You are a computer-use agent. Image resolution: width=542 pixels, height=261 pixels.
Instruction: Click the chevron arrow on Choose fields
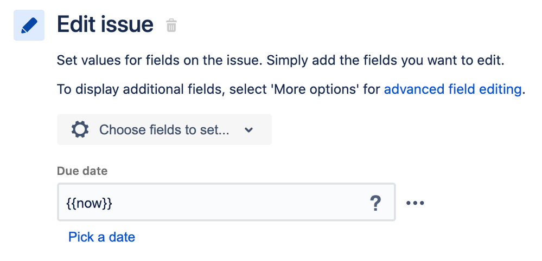click(x=249, y=130)
